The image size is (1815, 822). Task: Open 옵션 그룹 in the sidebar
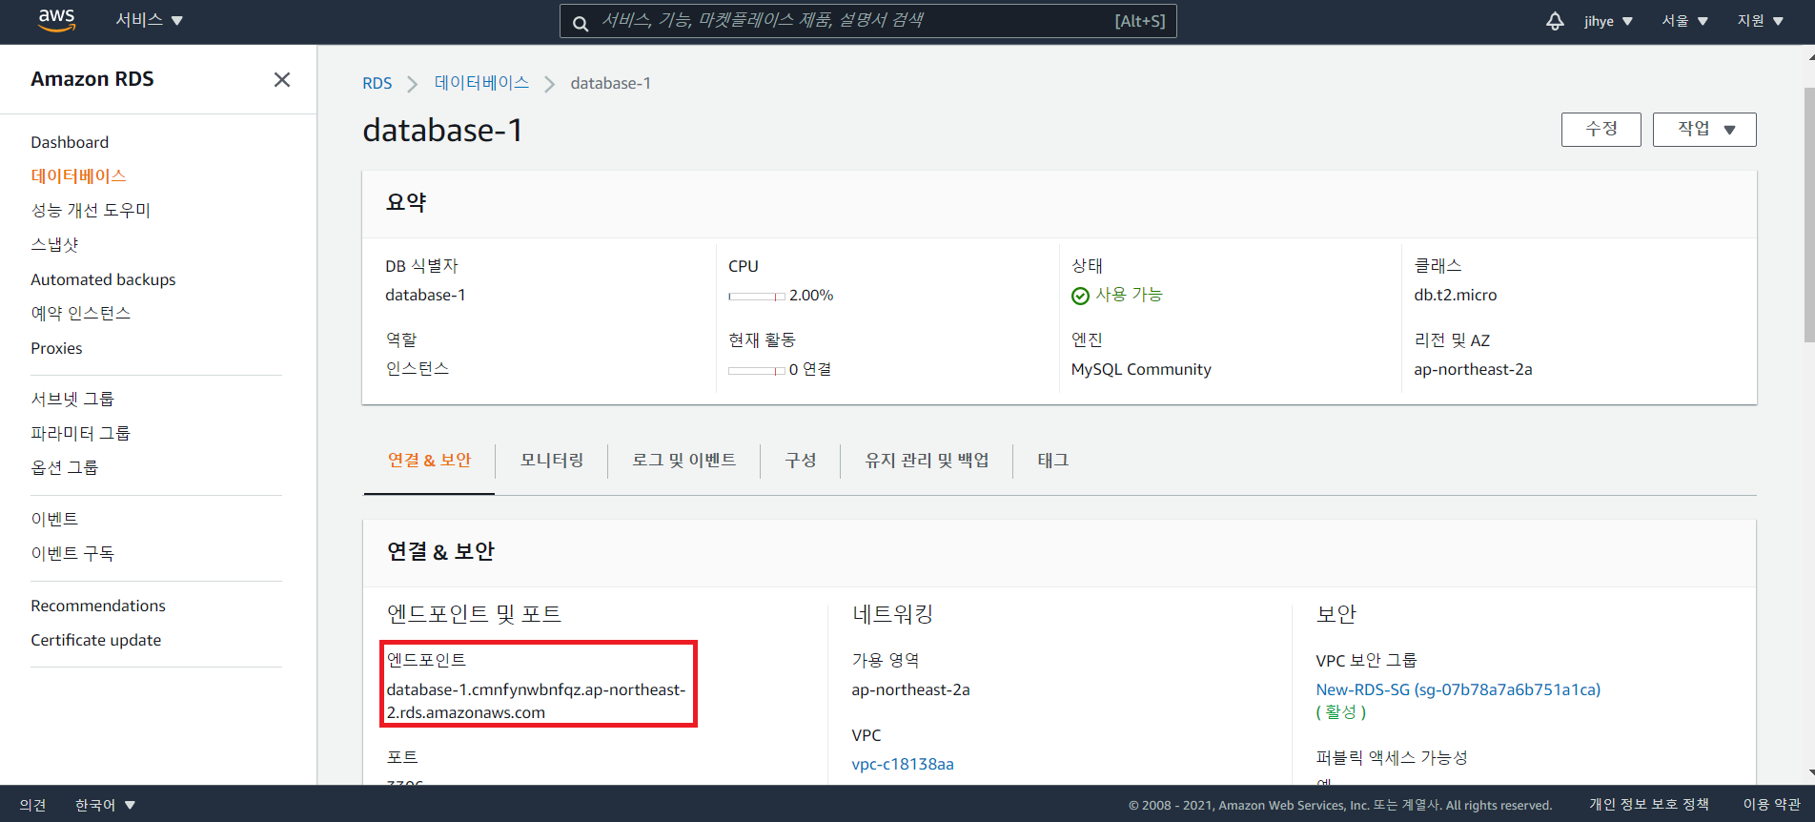tap(64, 467)
